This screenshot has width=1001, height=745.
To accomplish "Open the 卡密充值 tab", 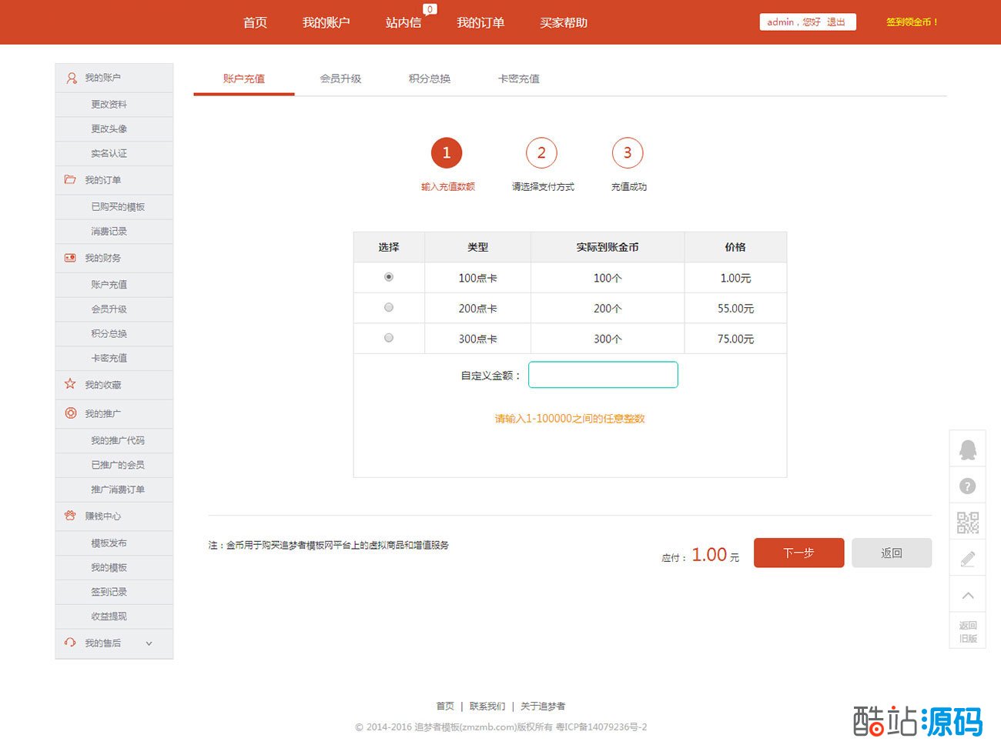I will 518,79.
